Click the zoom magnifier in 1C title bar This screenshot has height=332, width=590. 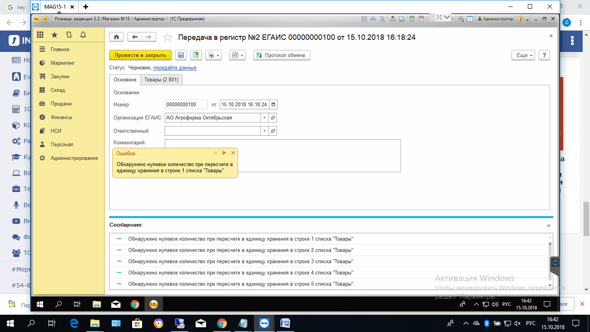tap(461, 19)
